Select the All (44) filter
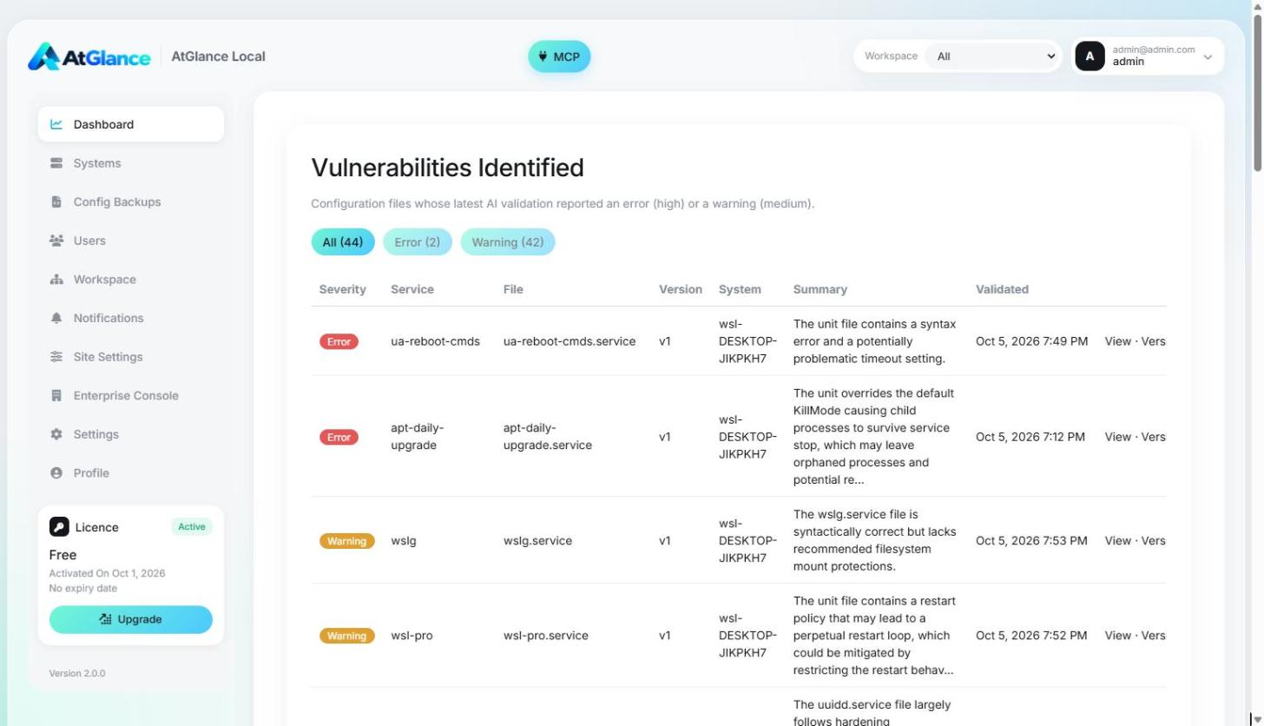 pyautogui.click(x=343, y=242)
